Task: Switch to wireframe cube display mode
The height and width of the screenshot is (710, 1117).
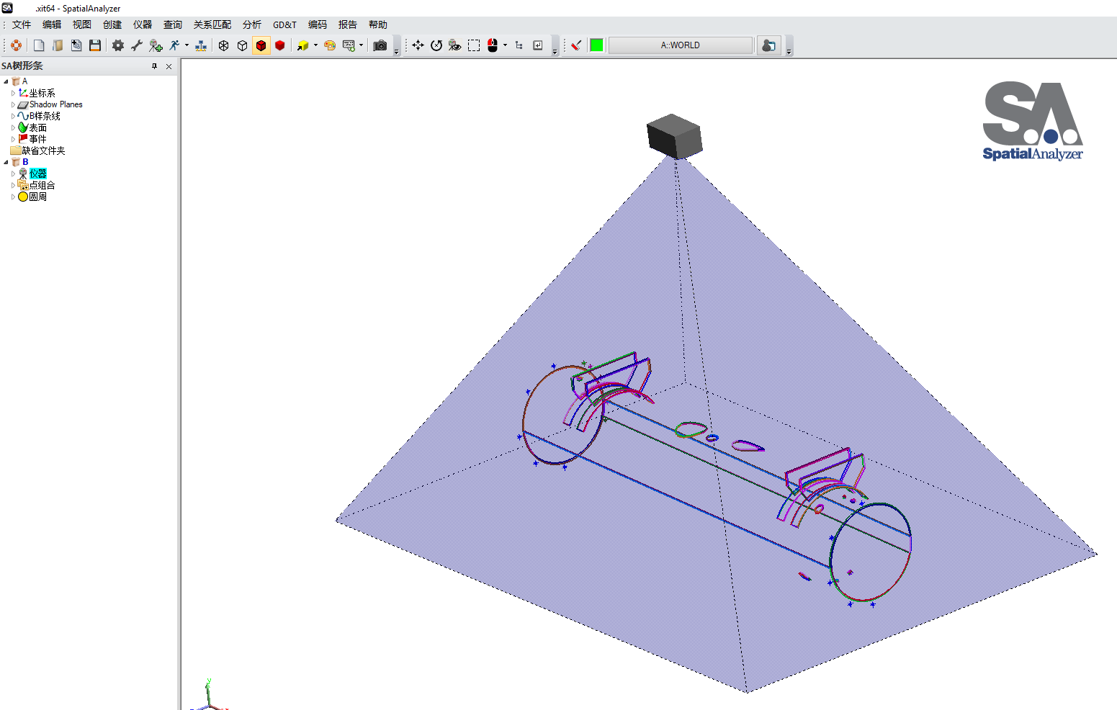Action: (224, 45)
